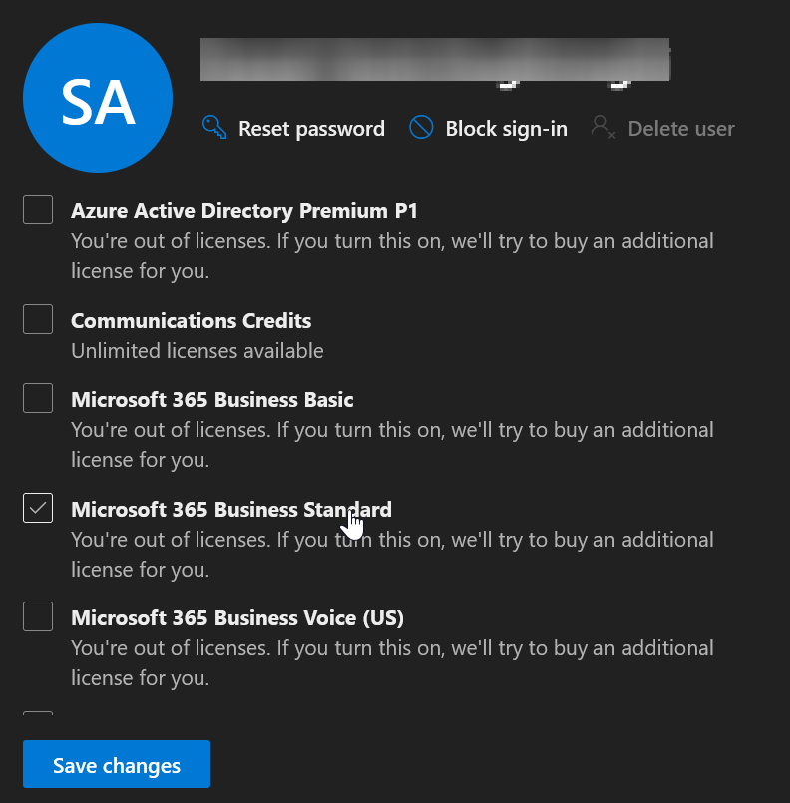Enable Azure Active Directory Premium P1

pyautogui.click(x=37, y=209)
